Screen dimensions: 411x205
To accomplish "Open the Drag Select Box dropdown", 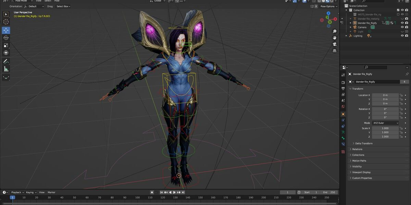I will point(63,6).
